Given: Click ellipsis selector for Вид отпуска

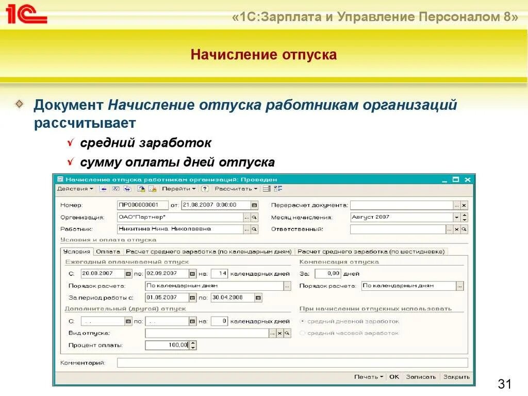Looking at the screenshot, I should point(272,334).
